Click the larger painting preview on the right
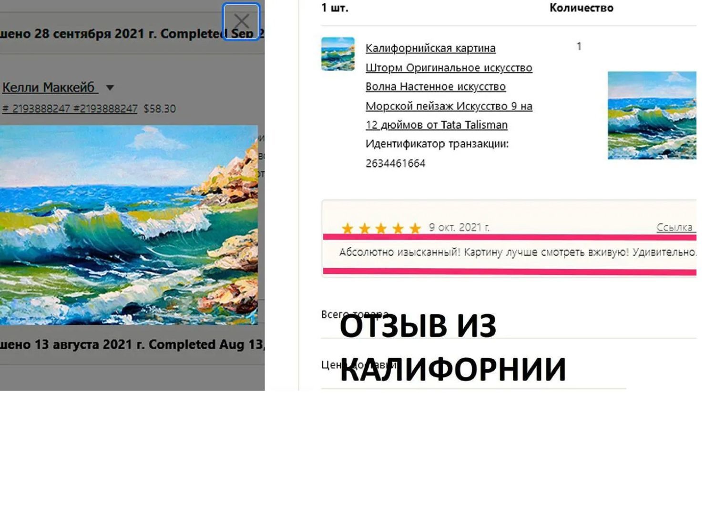This screenshot has height=514, width=715. point(651,115)
